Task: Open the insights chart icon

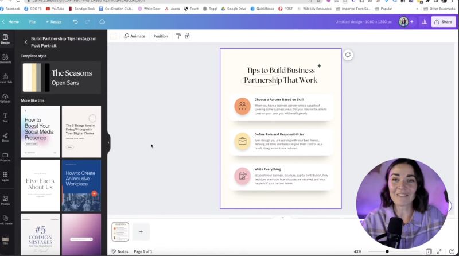Action: point(424,22)
